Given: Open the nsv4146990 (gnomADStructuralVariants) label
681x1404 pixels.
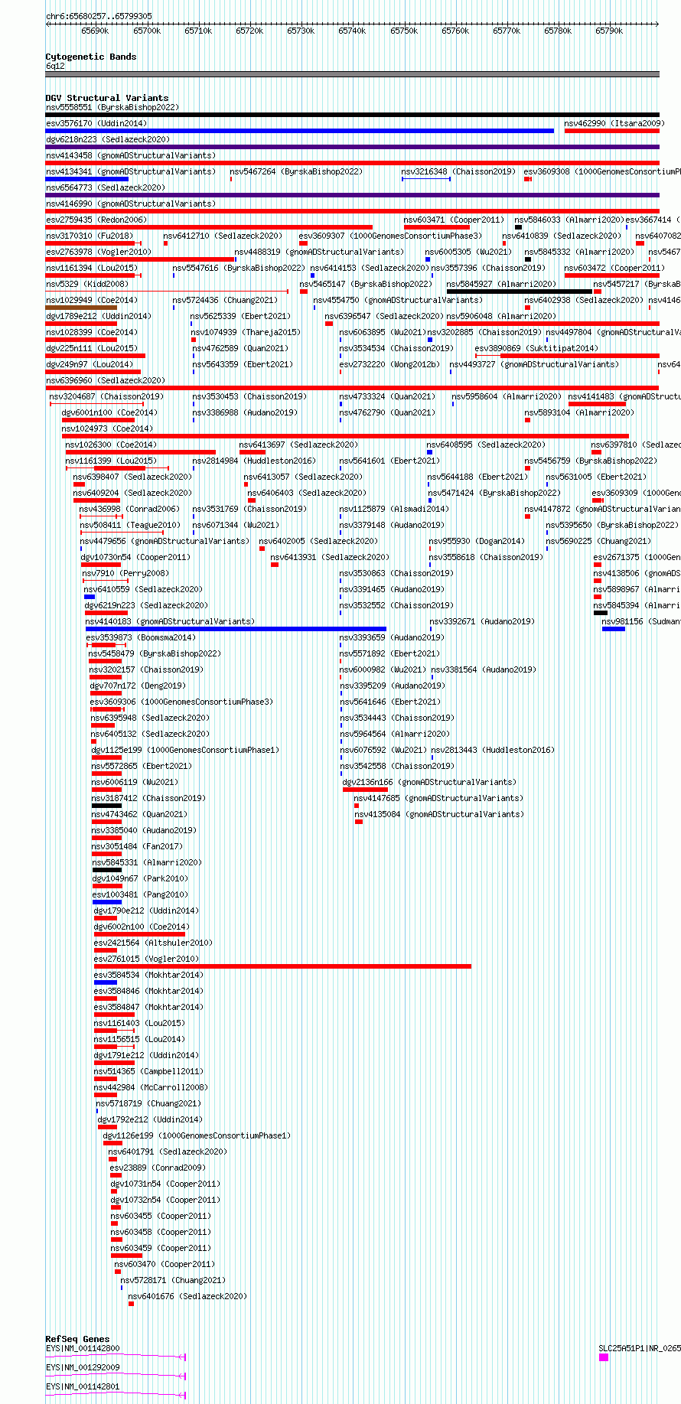Looking at the screenshot, I should [131, 204].
